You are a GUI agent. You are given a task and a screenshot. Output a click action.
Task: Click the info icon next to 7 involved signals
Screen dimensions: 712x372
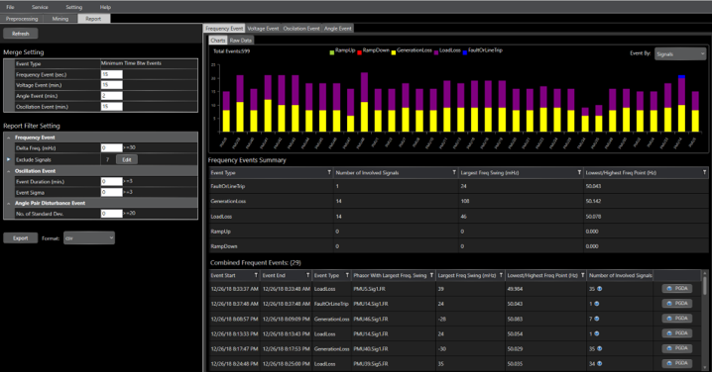coord(597,319)
